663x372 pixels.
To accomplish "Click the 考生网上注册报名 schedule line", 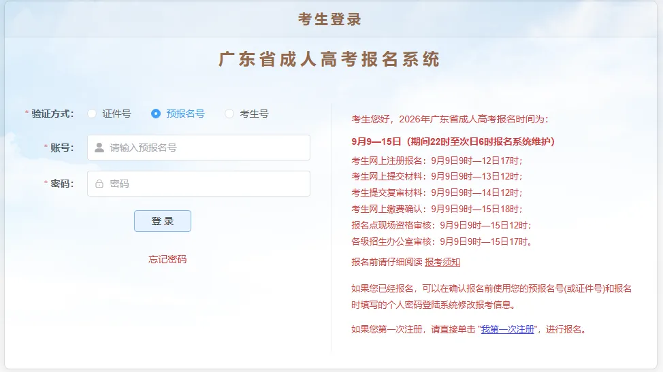I will coord(437,160).
